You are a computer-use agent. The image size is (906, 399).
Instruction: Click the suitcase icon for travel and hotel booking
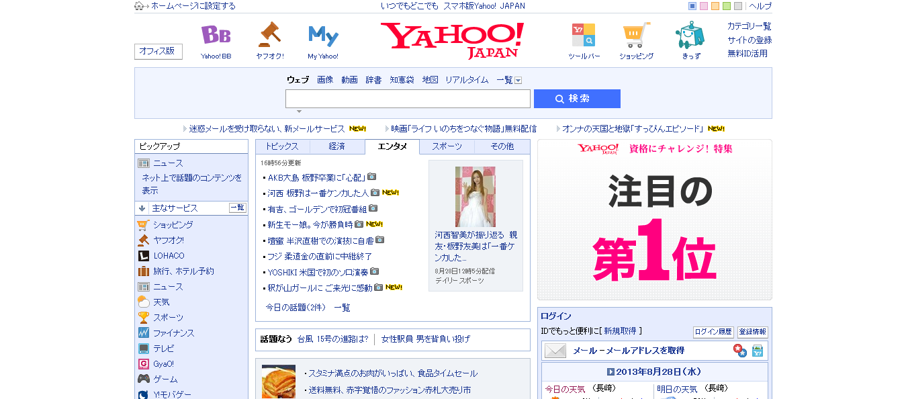[143, 271]
